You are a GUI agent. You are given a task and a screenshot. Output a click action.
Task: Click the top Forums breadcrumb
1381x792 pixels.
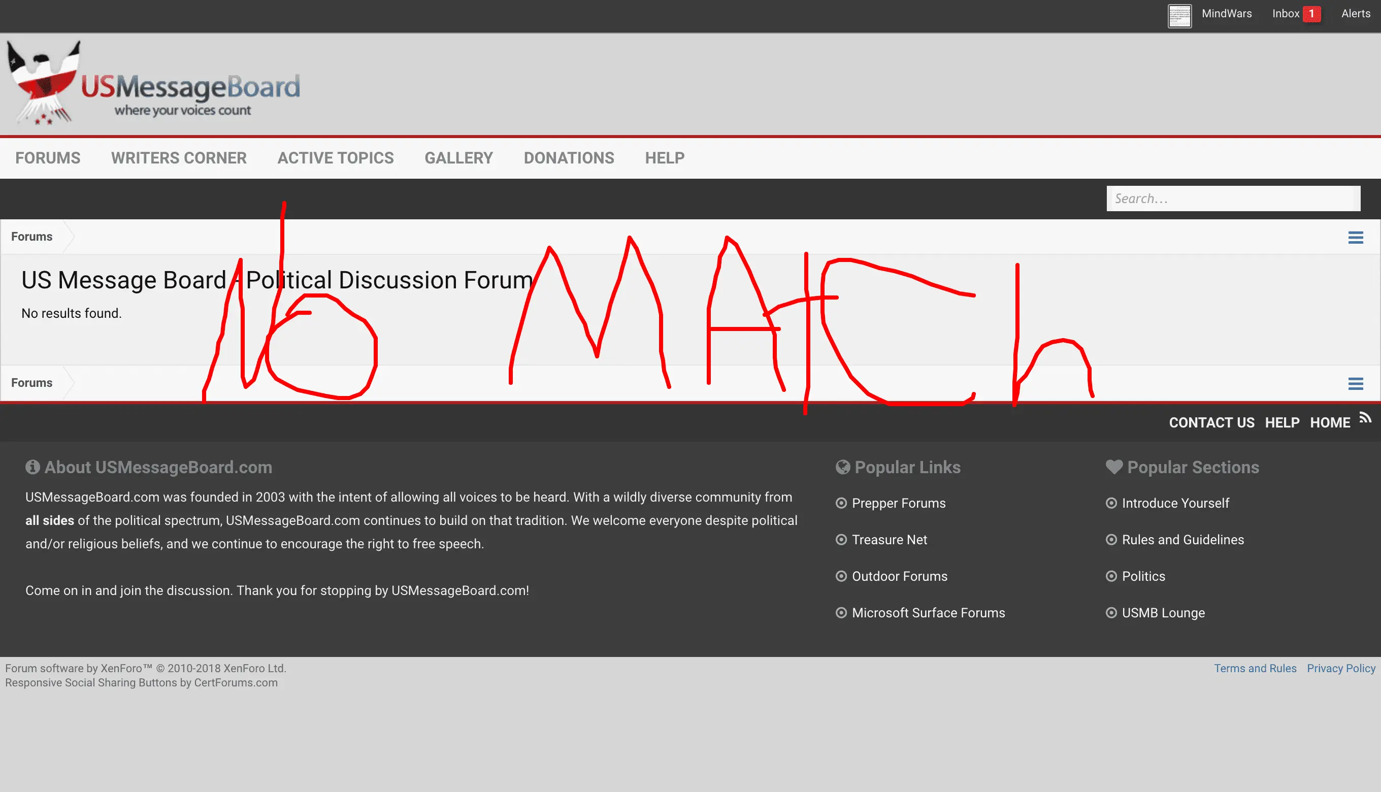pos(31,237)
